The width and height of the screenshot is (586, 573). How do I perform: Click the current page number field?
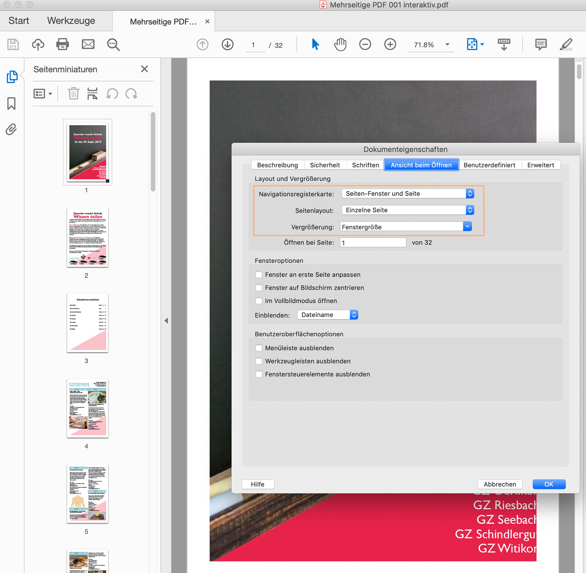255,45
